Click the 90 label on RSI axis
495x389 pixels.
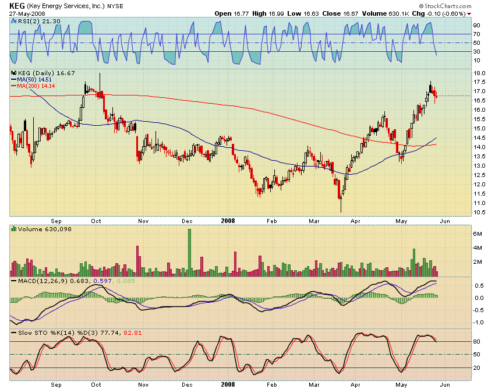point(476,25)
